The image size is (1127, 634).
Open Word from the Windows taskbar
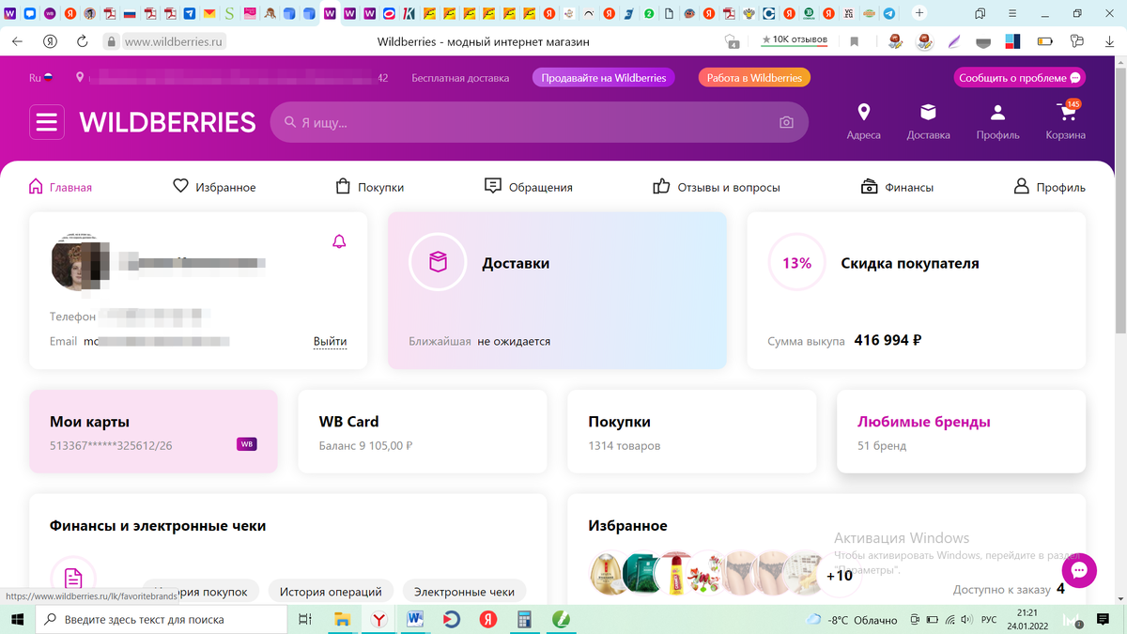point(414,619)
